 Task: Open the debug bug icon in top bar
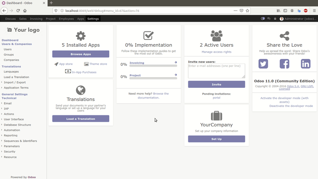point(275,19)
